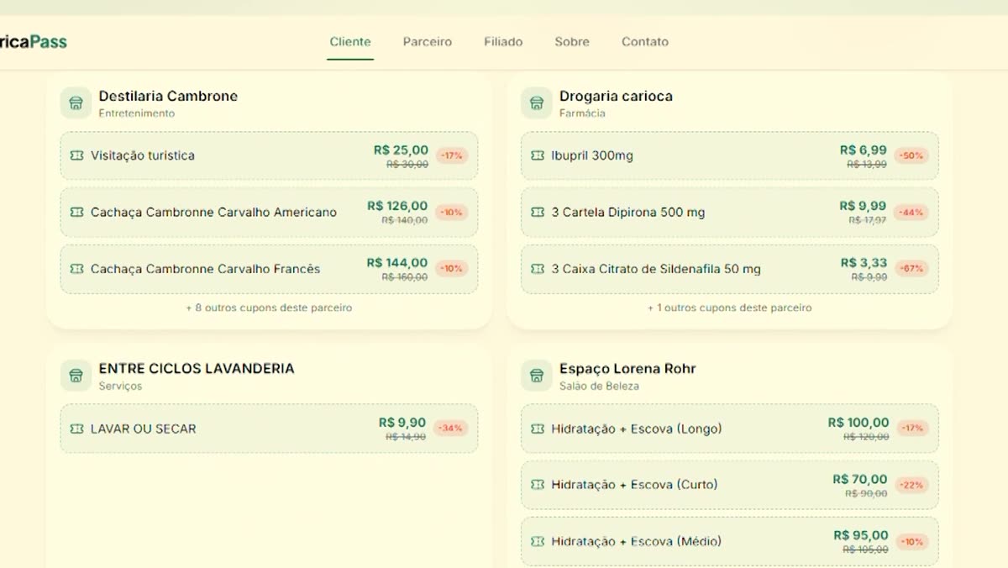Select the Cliente tab
Screen dimensions: 1008x568
point(350,42)
